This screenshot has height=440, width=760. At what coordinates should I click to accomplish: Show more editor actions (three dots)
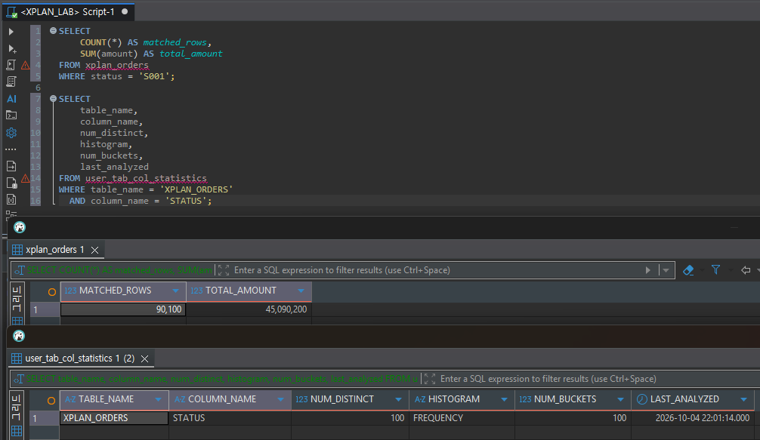click(x=11, y=149)
